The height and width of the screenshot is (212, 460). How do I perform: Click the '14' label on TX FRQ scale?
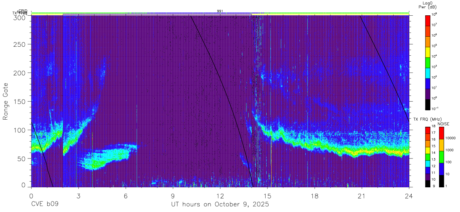[x=434, y=153]
